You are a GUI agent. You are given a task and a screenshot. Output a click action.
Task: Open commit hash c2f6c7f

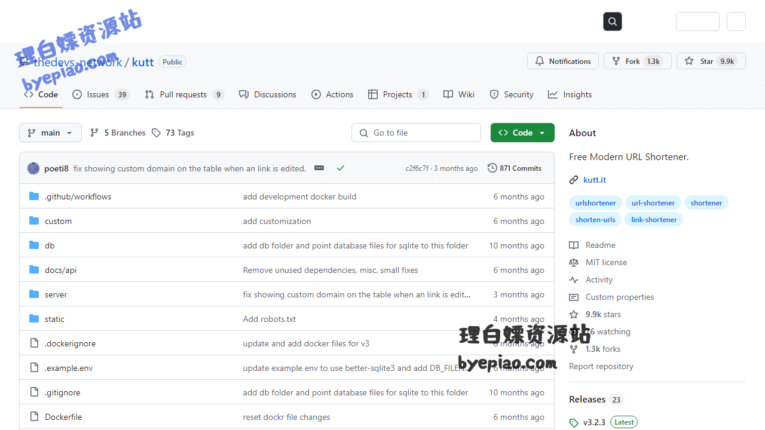417,168
